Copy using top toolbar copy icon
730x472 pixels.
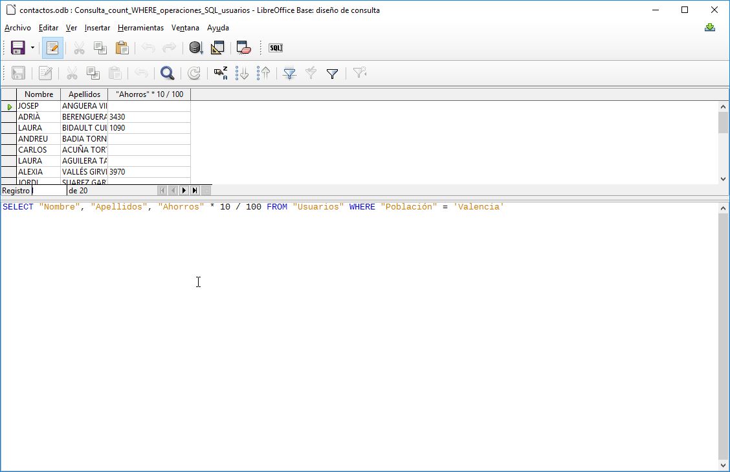(x=100, y=48)
